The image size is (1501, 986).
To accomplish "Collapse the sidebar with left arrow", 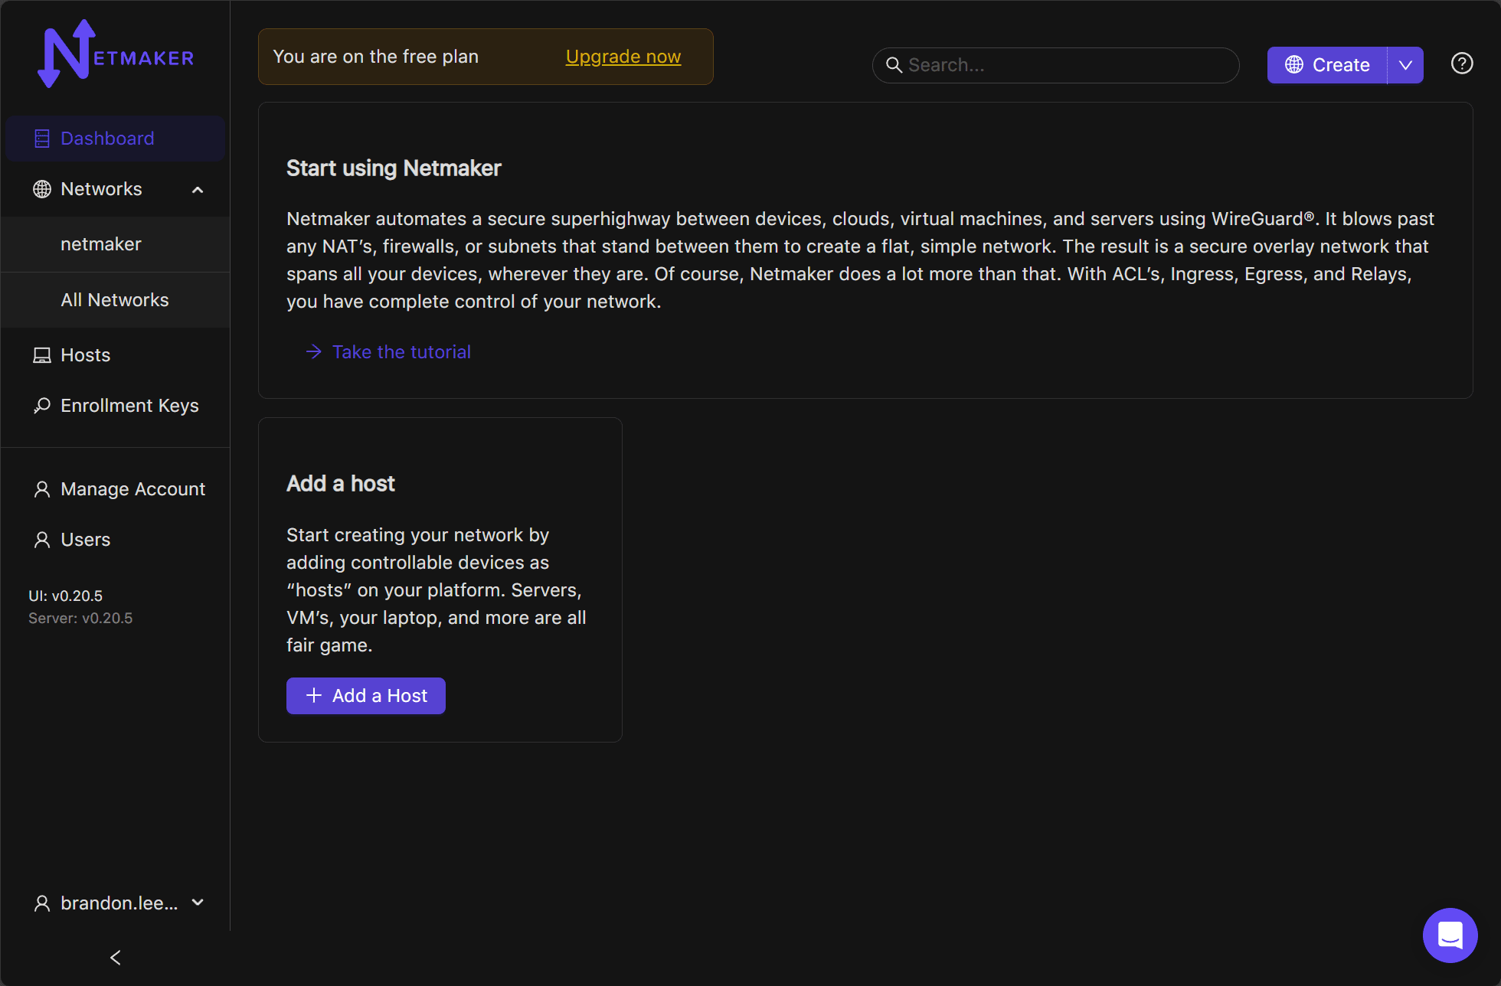I will pos(116,958).
